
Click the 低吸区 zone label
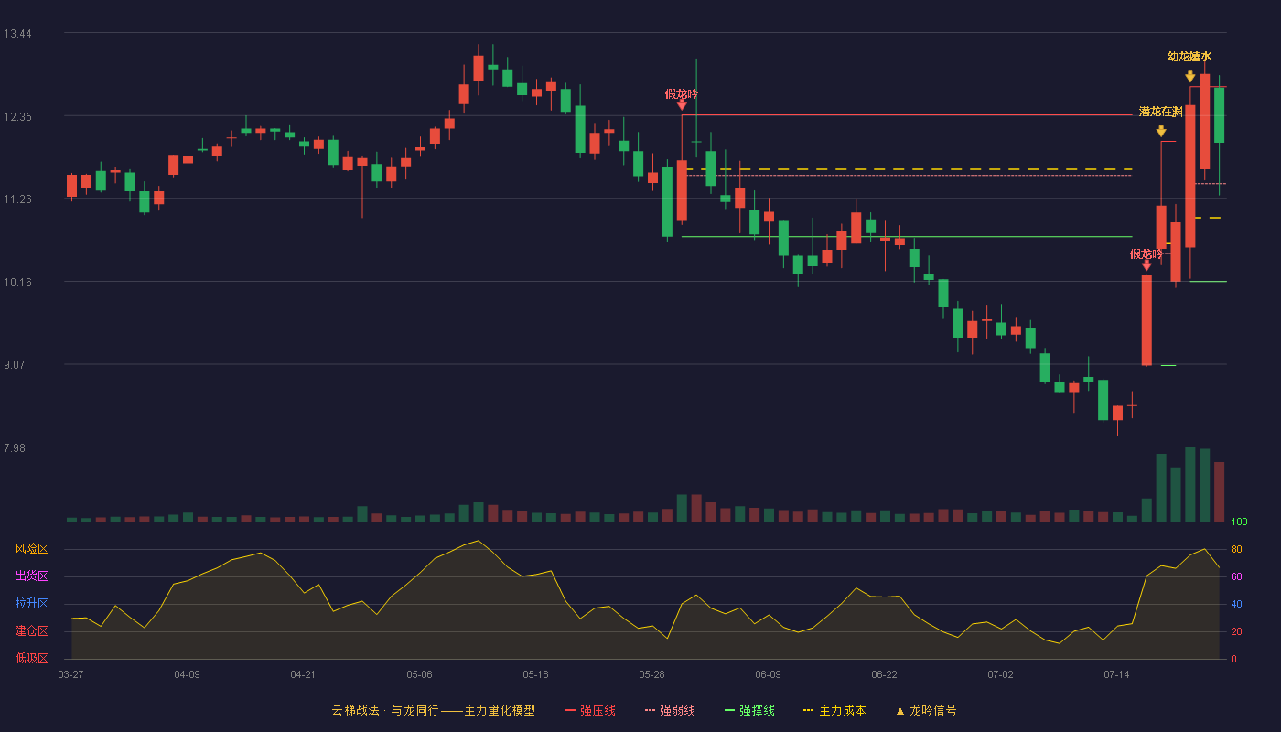point(31,658)
